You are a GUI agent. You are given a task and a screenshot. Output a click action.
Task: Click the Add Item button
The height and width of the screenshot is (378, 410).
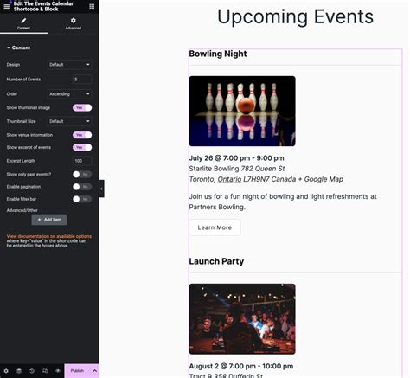click(x=49, y=220)
